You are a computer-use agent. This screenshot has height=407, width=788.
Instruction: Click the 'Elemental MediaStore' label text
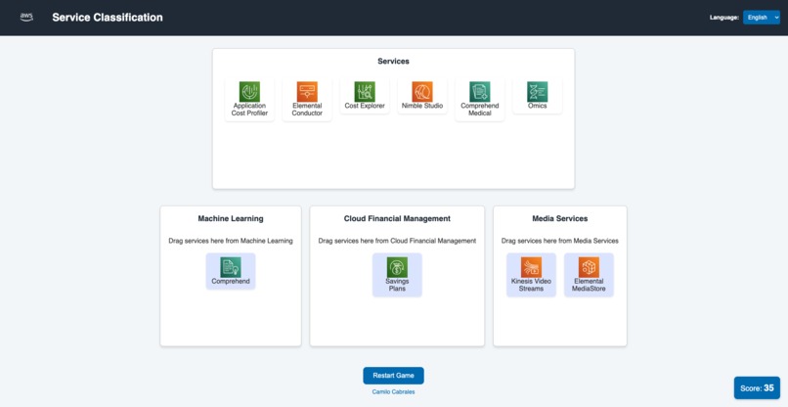[589, 286]
